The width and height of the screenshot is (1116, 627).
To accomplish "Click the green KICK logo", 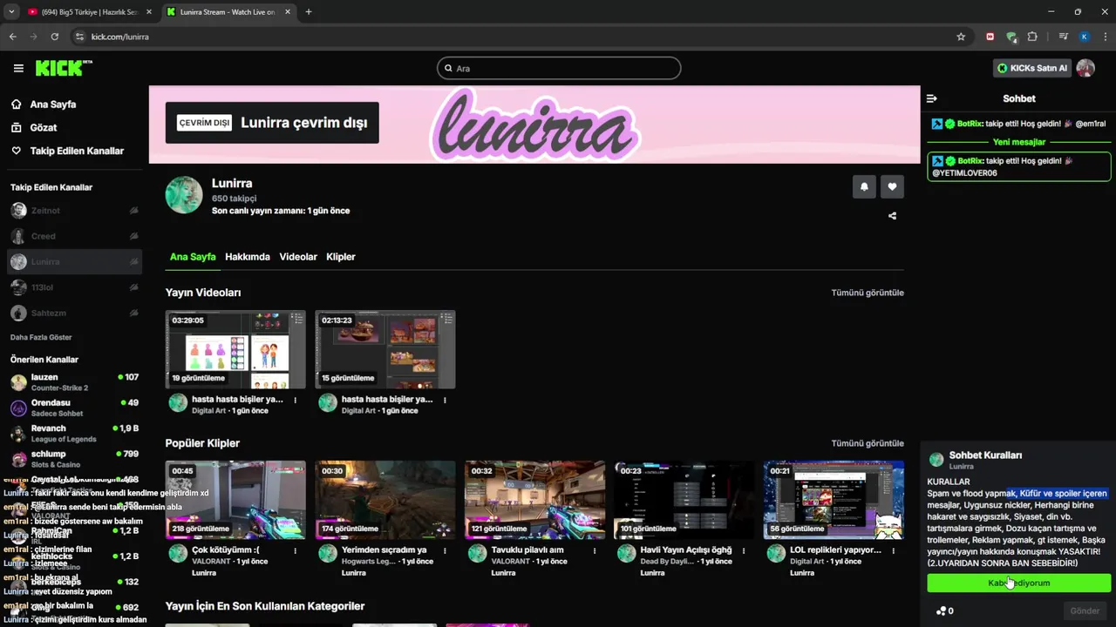I will click(63, 68).
